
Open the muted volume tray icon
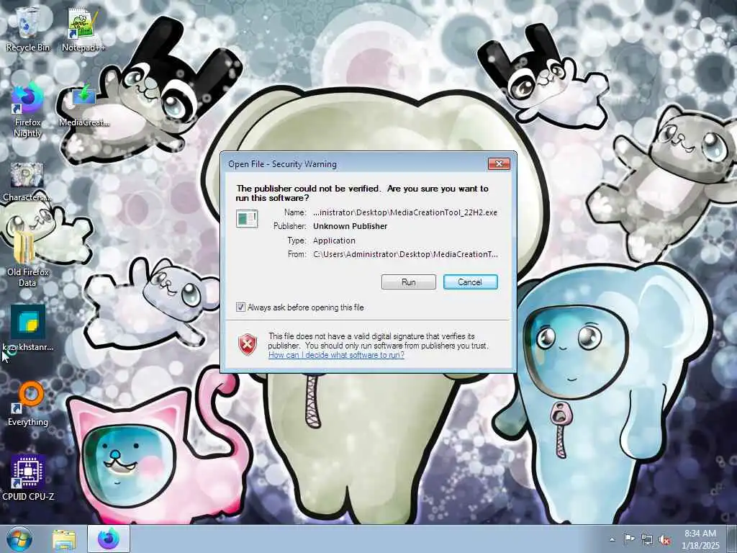(664, 540)
